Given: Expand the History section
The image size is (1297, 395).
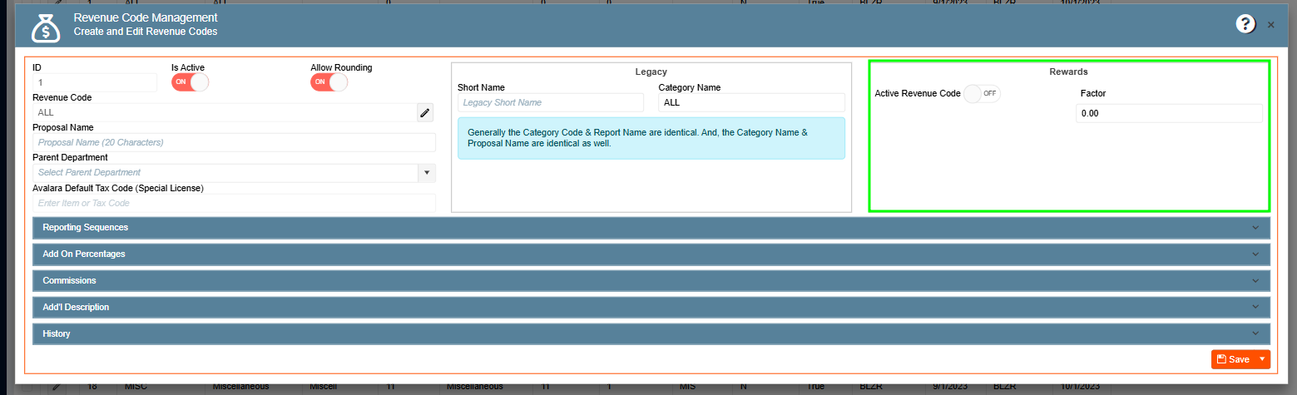Looking at the screenshot, I should (651, 334).
